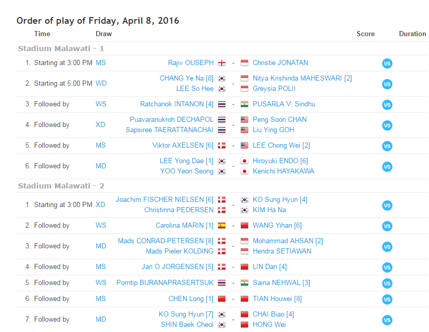429x332 pixels.
Task: Select the Carolina MARIN player link
Action: coord(185,226)
